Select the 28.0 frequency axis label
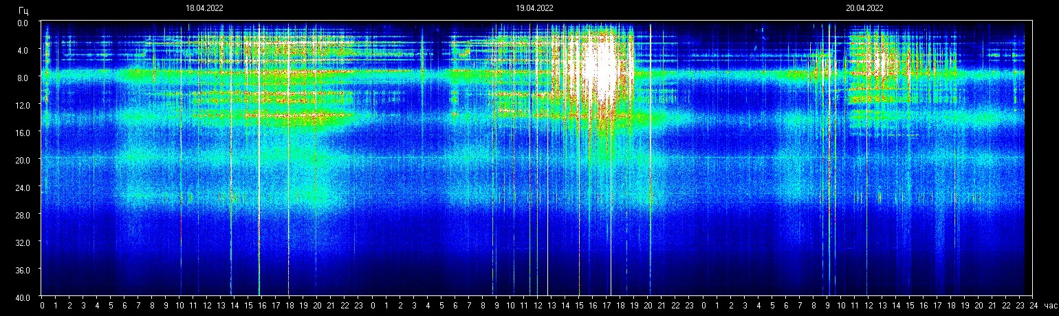This screenshot has width=1059, height=316. pos(21,215)
